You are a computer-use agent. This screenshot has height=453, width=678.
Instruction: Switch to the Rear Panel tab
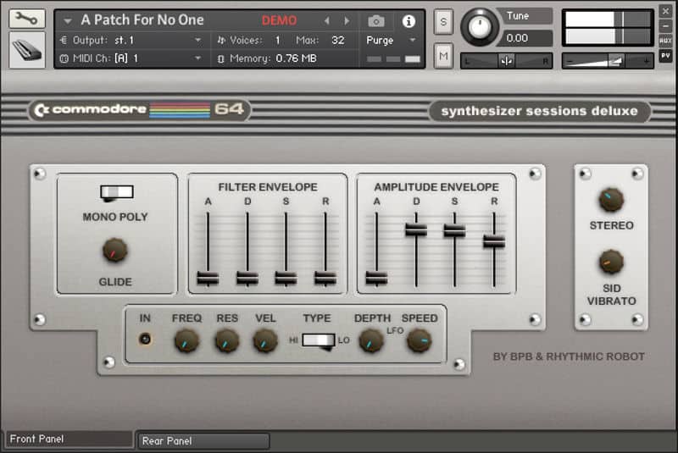click(x=203, y=440)
